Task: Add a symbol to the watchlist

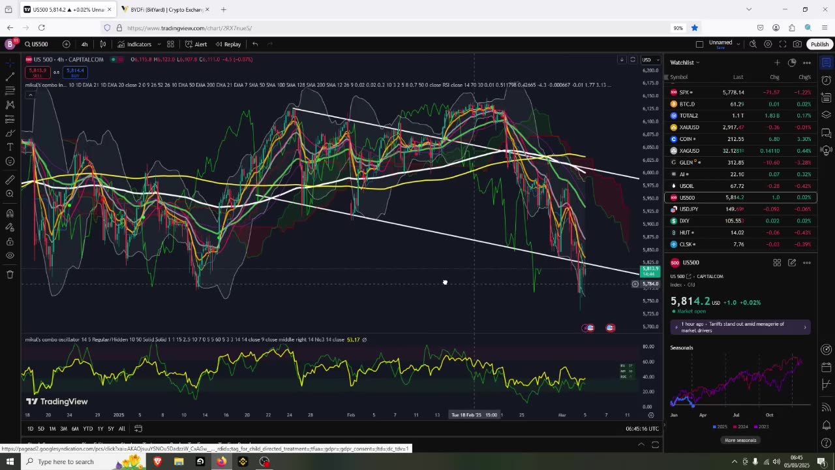Action: tap(777, 63)
